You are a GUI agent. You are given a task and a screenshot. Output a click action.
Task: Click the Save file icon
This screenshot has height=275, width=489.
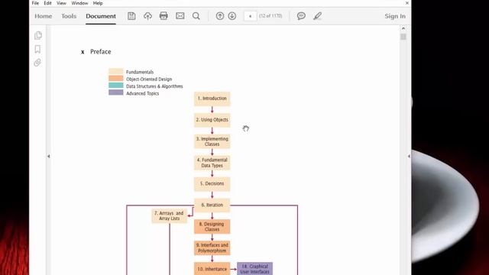click(131, 16)
